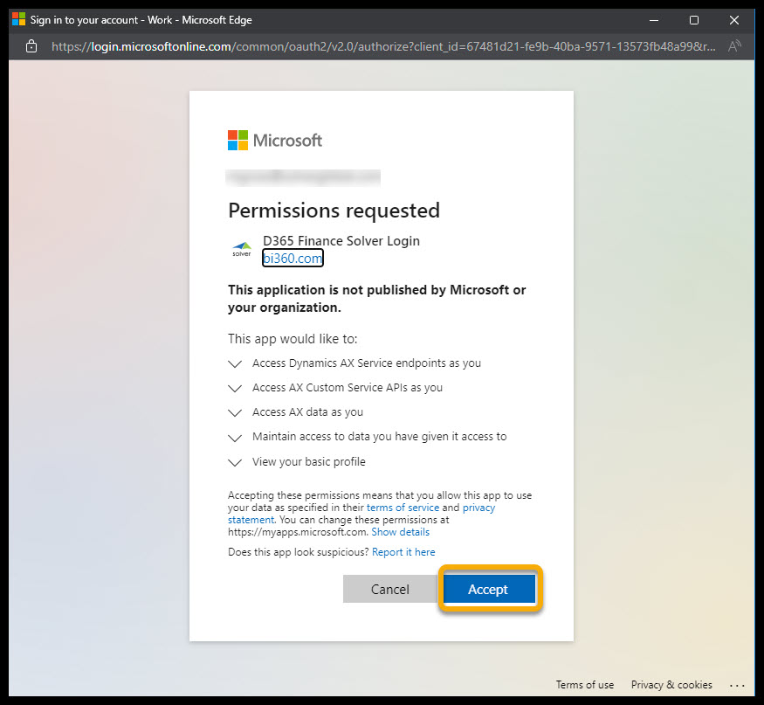Click the Read aloud icon in address bar
Screen dimensions: 764x705
tap(734, 46)
